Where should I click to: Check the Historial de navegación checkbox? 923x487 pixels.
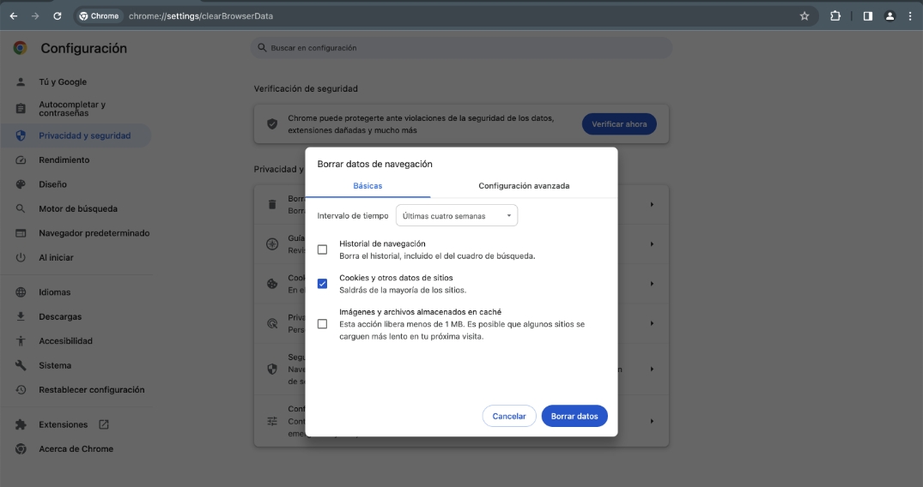tap(322, 250)
